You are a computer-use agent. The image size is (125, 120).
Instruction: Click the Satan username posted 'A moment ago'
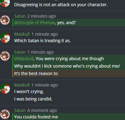tap(20, 110)
